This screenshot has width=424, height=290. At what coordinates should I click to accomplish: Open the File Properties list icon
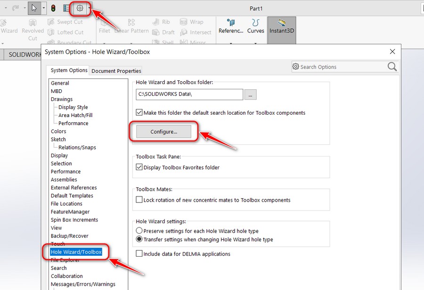(66, 8)
